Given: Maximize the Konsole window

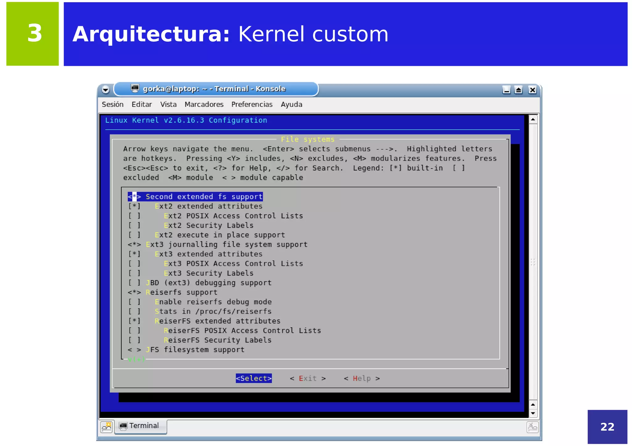Looking at the screenshot, I should (x=518, y=90).
